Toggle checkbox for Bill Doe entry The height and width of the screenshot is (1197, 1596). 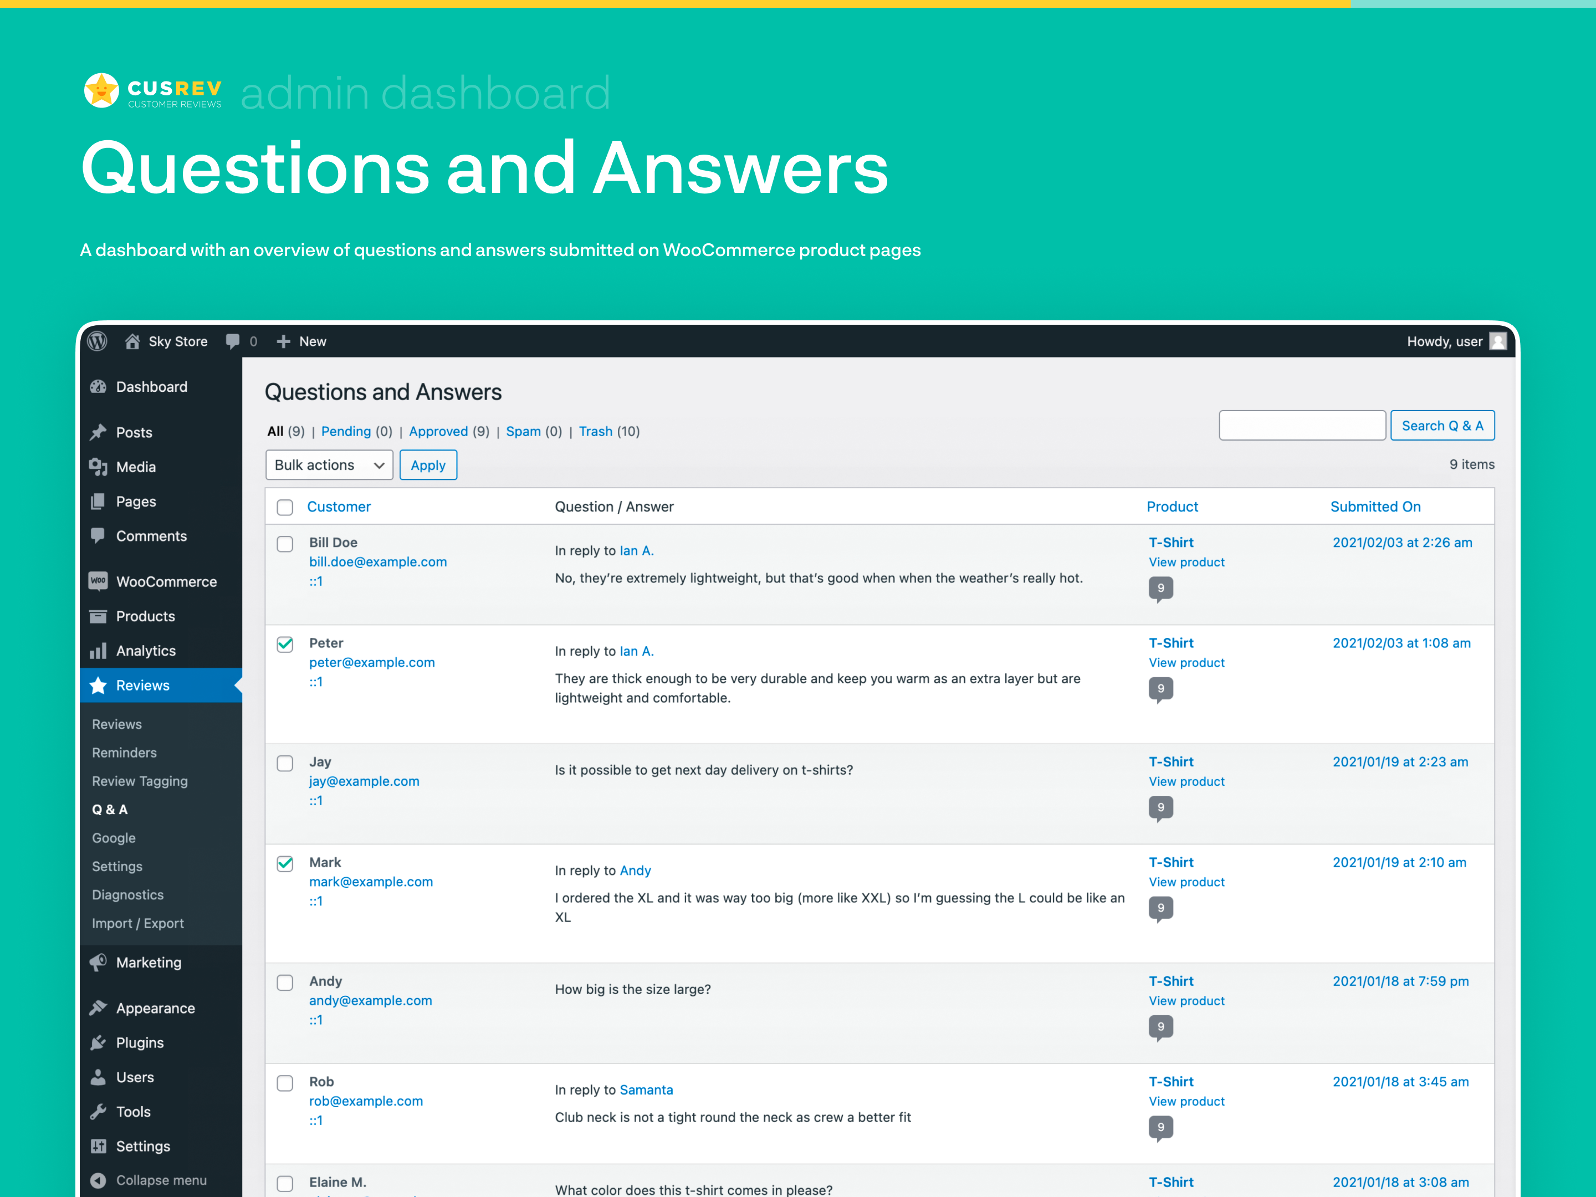point(284,543)
